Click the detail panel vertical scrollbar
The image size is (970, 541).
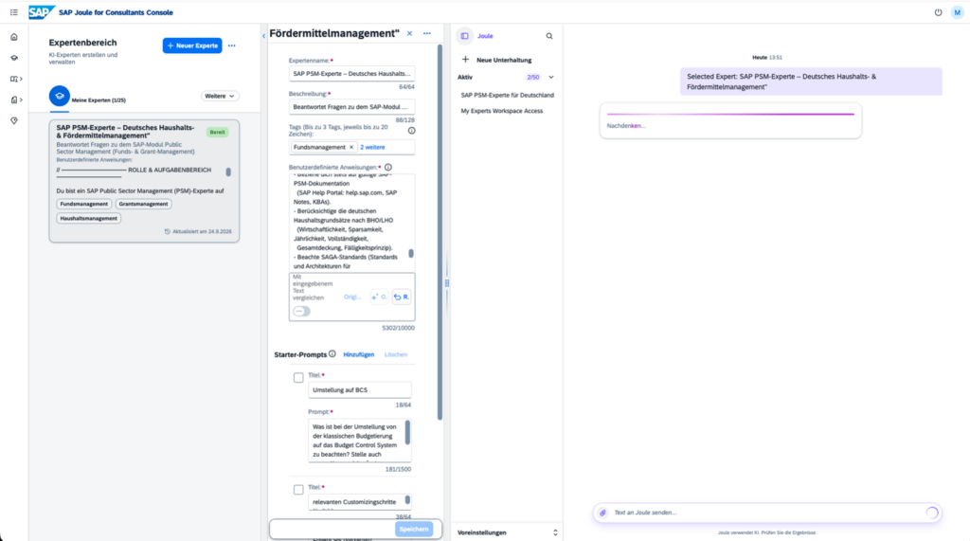click(440, 232)
